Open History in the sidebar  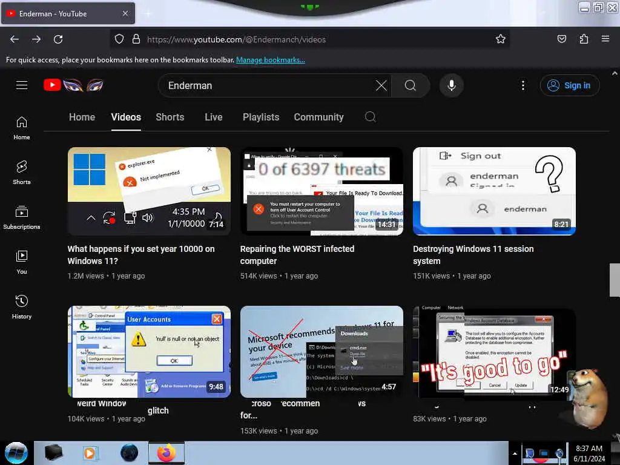pyautogui.click(x=22, y=307)
